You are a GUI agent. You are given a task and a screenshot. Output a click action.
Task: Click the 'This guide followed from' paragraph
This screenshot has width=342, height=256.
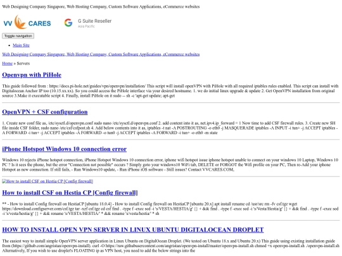click(x=170, y=91)
